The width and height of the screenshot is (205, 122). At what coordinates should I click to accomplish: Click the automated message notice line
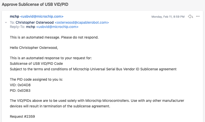[54, 37]
